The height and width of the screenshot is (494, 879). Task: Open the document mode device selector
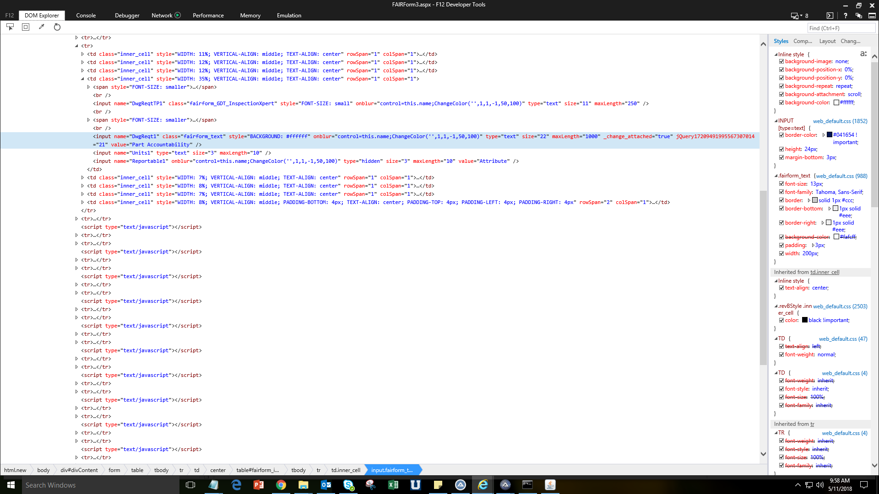click(797, 16)
